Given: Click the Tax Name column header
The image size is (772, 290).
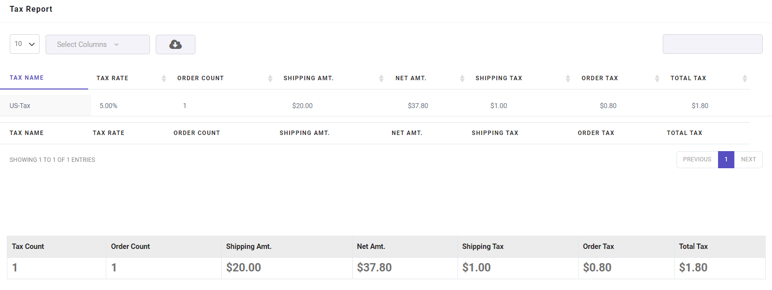Looking at the screenshot, I should (27, 78).
